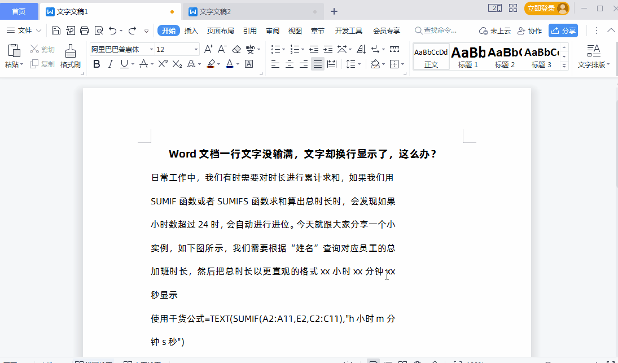Apply the 标题 2 heading style

pos(505,57)
